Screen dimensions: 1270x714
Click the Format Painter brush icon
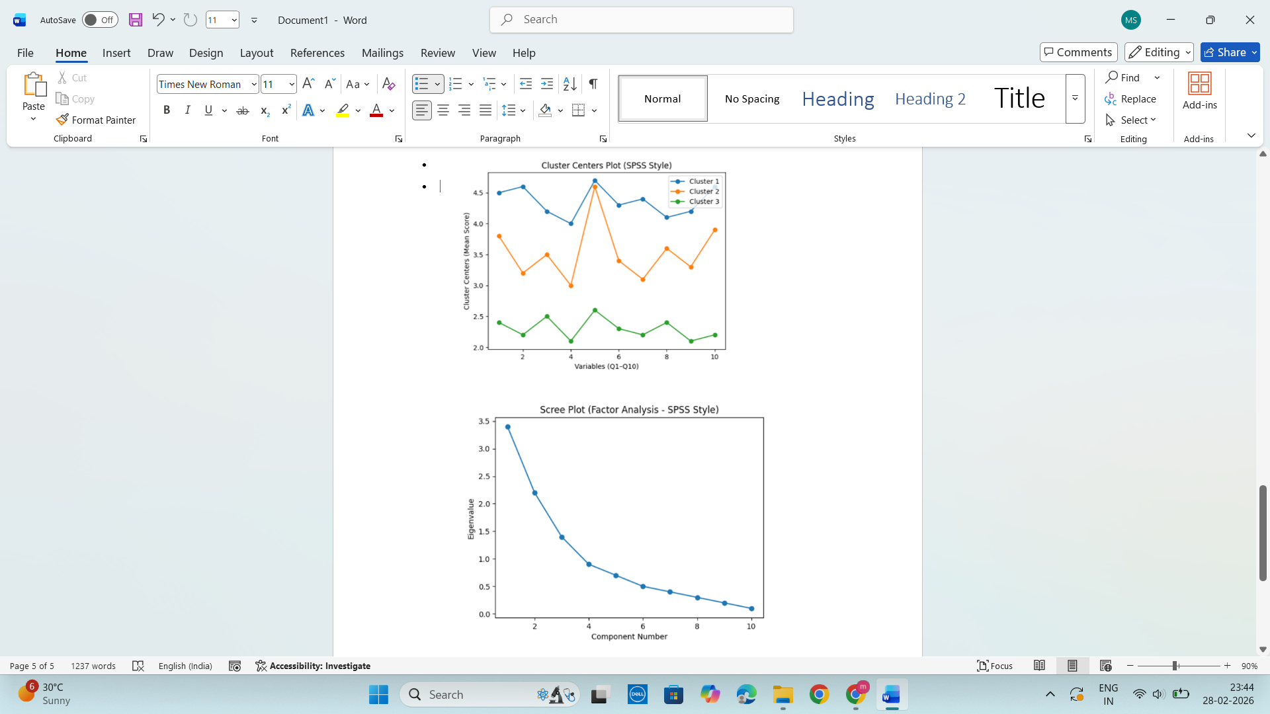(62, 120)
